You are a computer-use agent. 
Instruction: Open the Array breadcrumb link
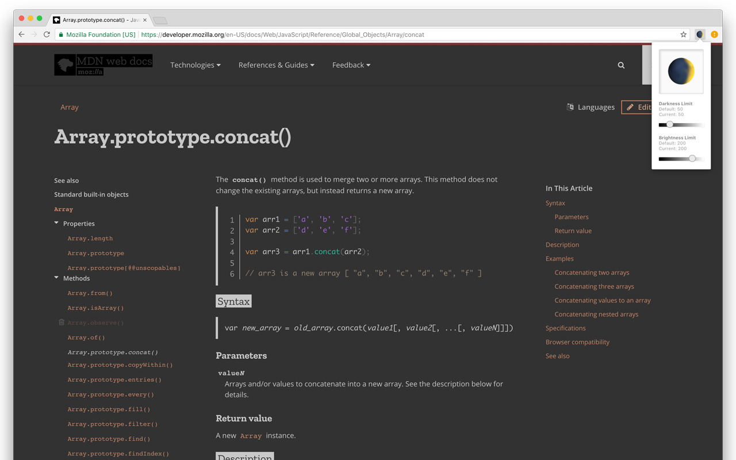[70, 107]
